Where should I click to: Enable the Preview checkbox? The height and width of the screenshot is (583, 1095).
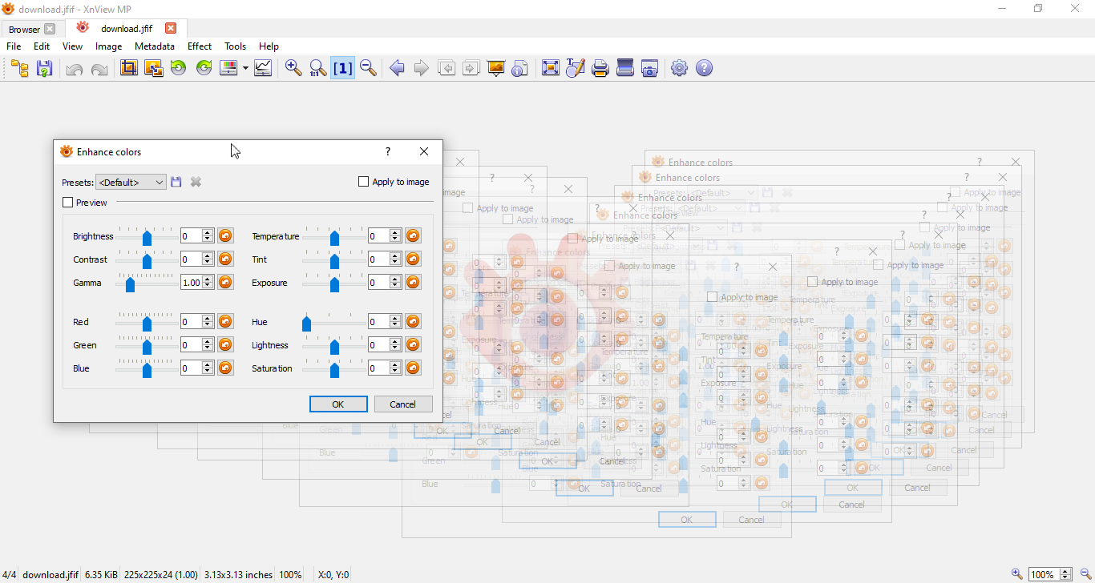point(68,203)
